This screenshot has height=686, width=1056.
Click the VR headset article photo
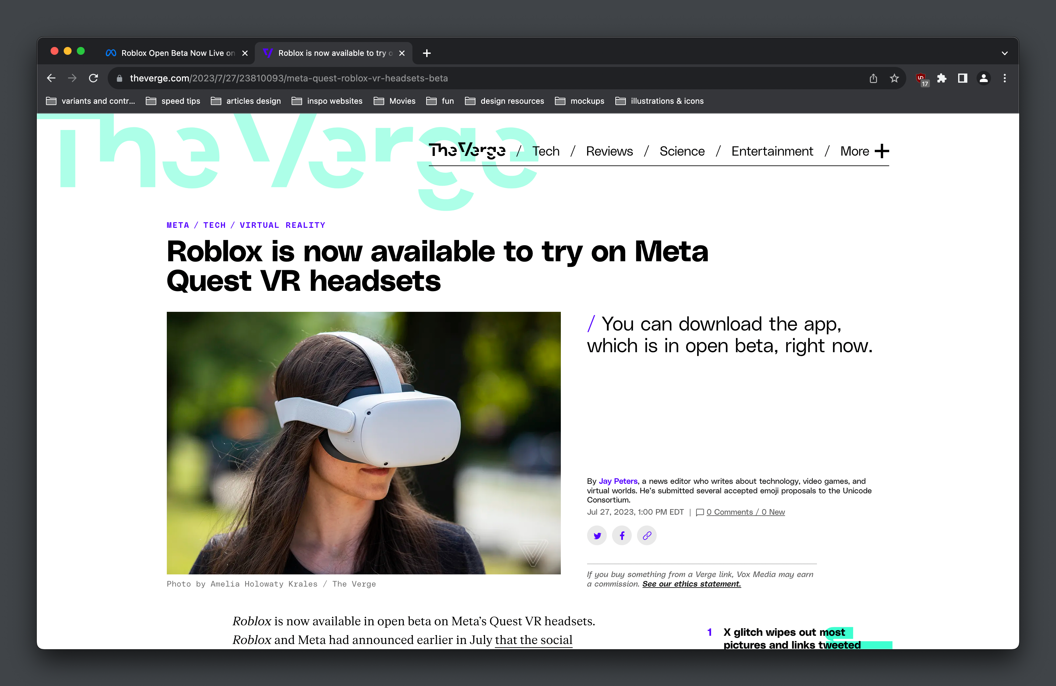(x=364, y=443)
